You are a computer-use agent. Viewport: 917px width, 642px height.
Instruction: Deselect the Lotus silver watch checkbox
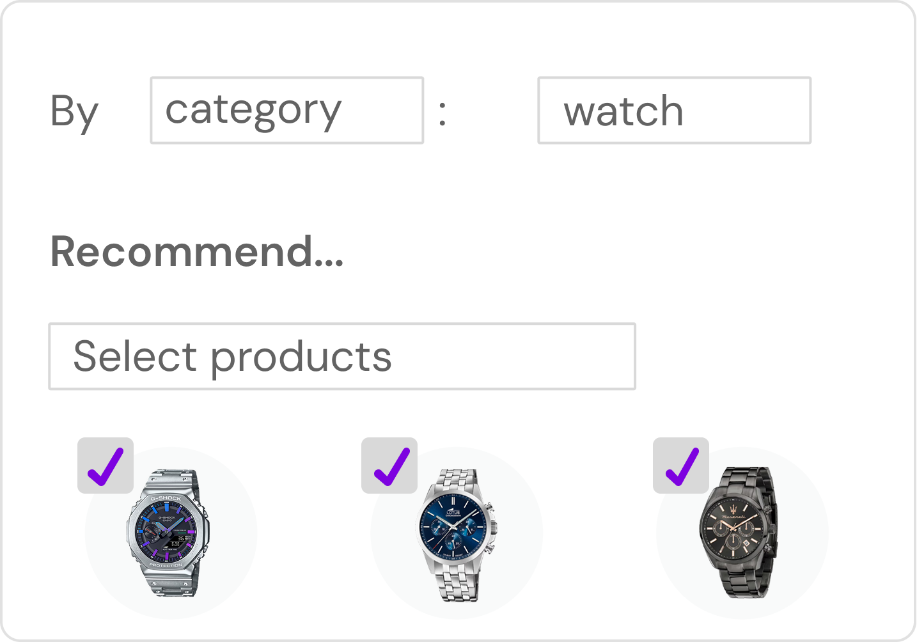tap(389, 466)
